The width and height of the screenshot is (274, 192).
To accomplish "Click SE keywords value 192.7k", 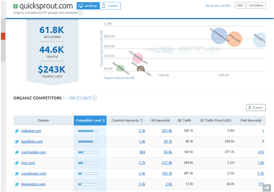I will tap(167, 174).
